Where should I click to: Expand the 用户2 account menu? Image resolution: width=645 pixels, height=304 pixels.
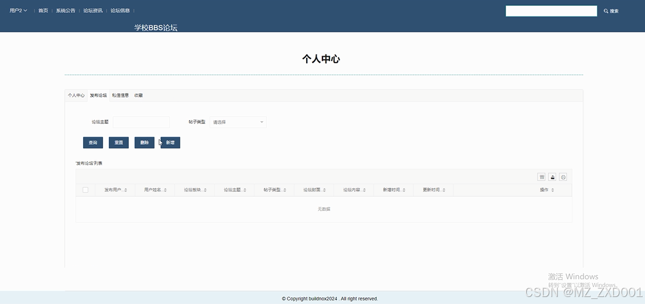[18, 11]
